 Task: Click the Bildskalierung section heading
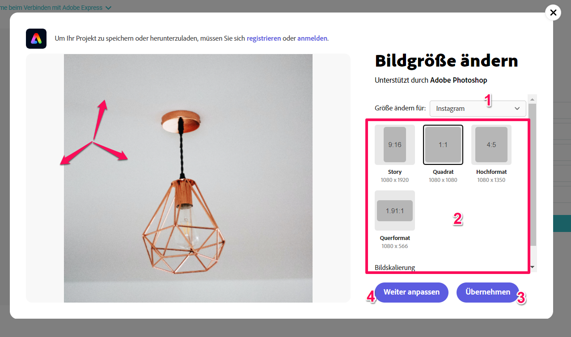coord(395,267)
